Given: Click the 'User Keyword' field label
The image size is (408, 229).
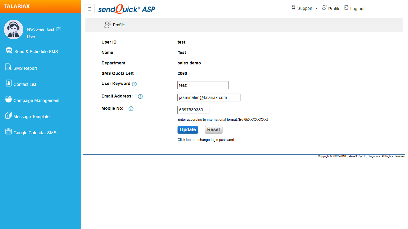Looking at the screenshot, I should coord(116,83).
